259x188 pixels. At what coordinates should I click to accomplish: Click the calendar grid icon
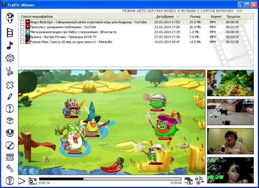[x=10, y=157]
